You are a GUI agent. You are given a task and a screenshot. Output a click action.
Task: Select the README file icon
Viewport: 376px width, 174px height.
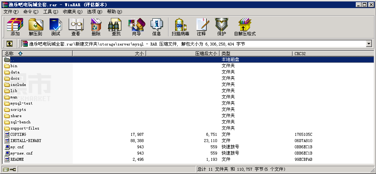pos(7,159)
